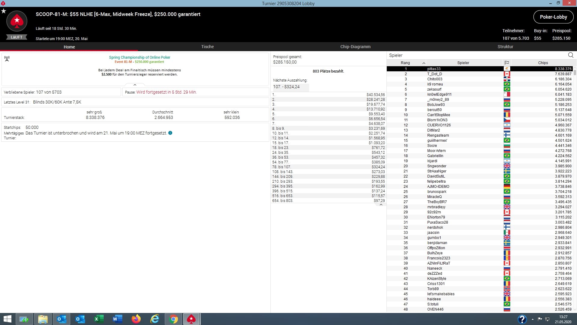Switch to the Tische tab
The height and width of the screenshot is (325, 577).
point(207,47)
